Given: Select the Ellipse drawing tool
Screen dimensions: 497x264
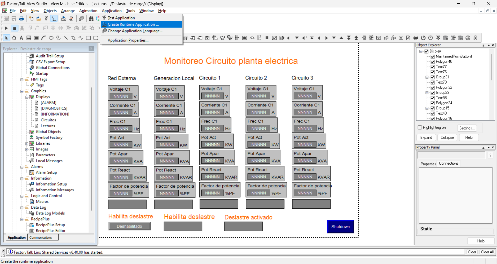Looking at the screenshot, I should pyautogui.click(x=51, y=38).
